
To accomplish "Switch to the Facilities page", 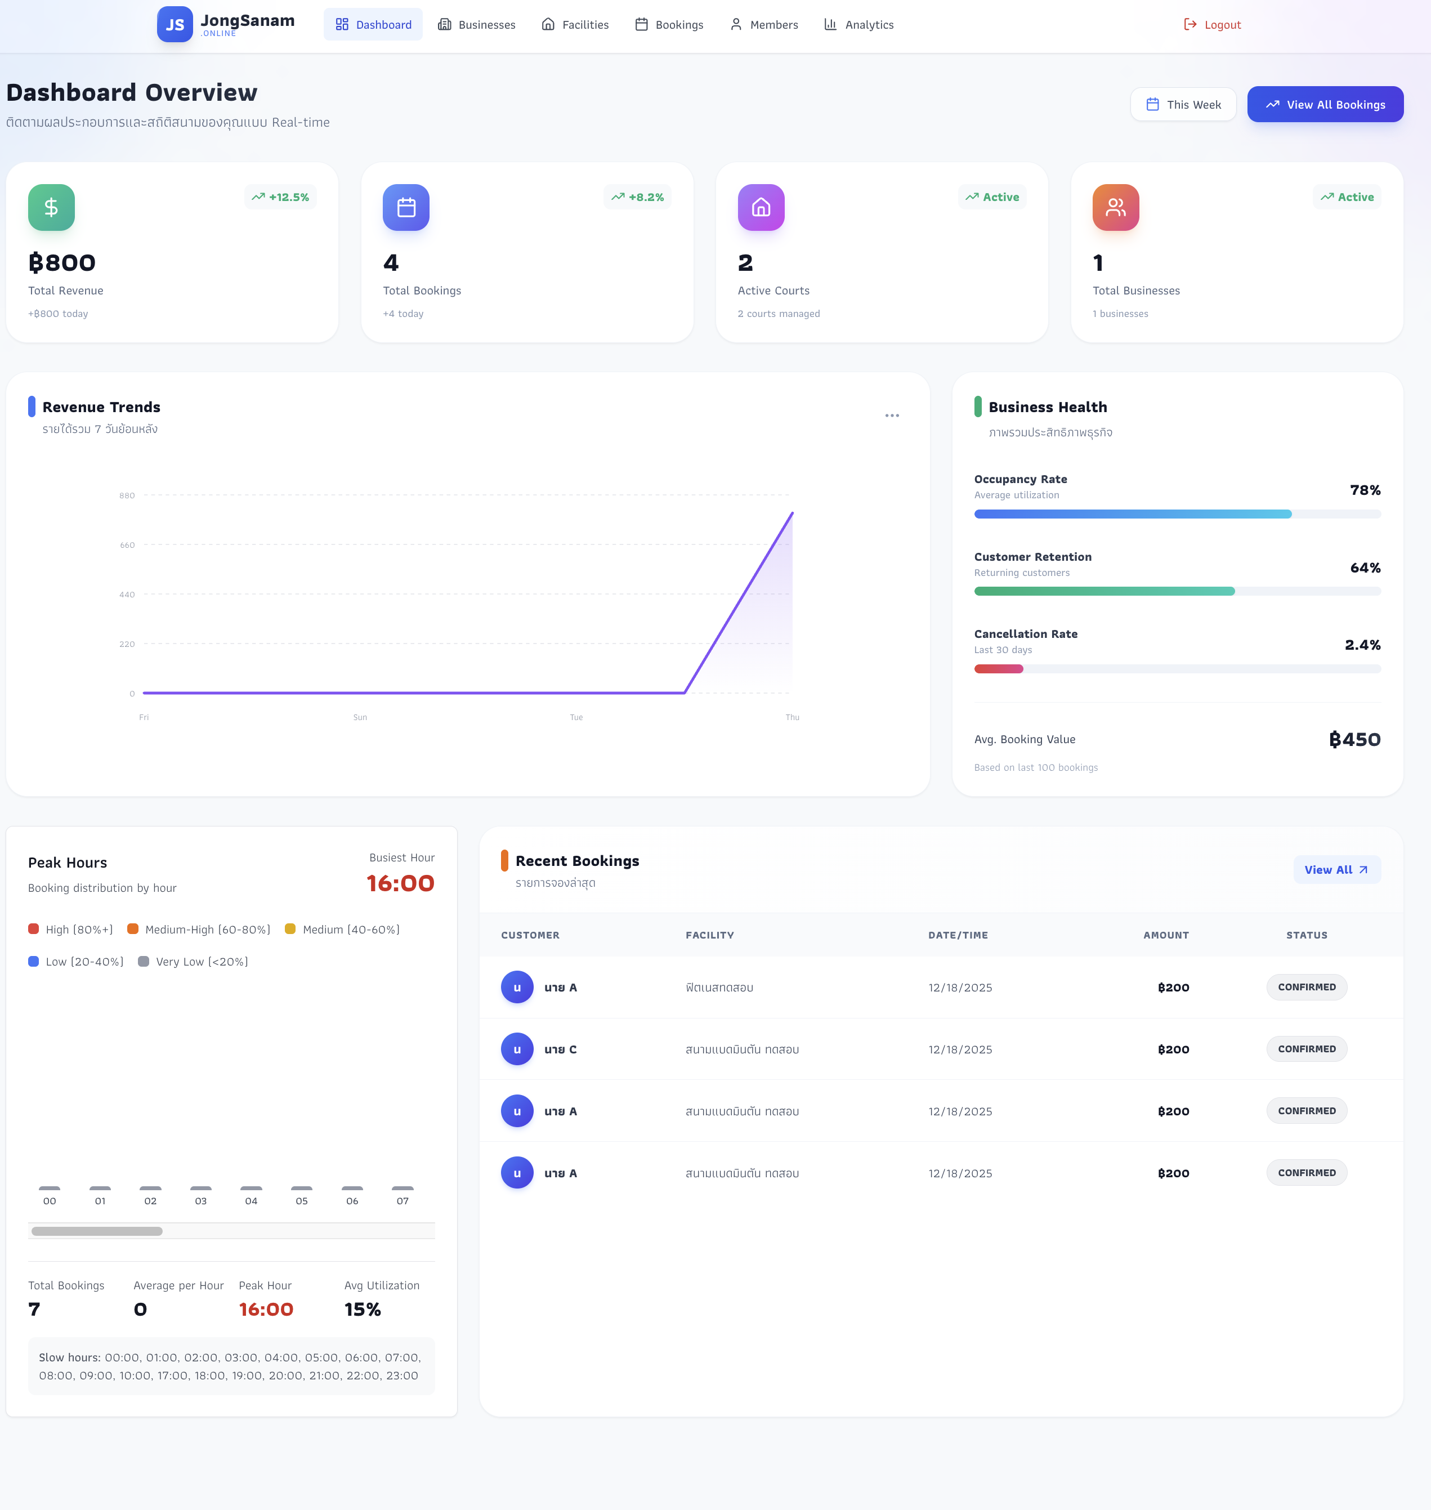I will 575,24.
